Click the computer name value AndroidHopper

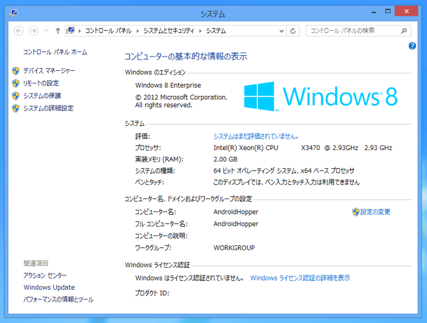(236, 212)
